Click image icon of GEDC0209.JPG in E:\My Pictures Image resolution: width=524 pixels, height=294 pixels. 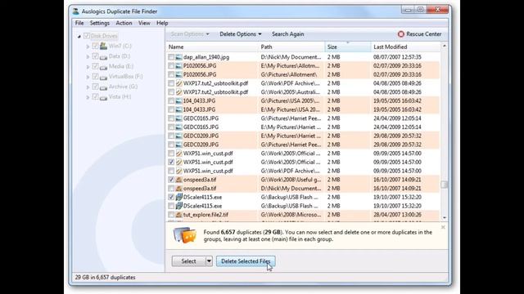[x=178, y=136]
